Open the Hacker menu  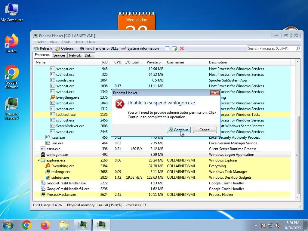point(40,42)
